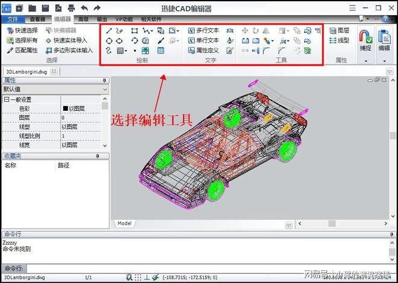Open the heart dropdown at tab bar right

click(390, 71)
